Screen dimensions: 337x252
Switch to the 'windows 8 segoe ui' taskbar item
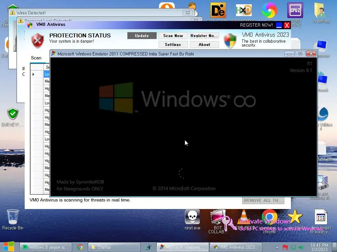(45, 247)
